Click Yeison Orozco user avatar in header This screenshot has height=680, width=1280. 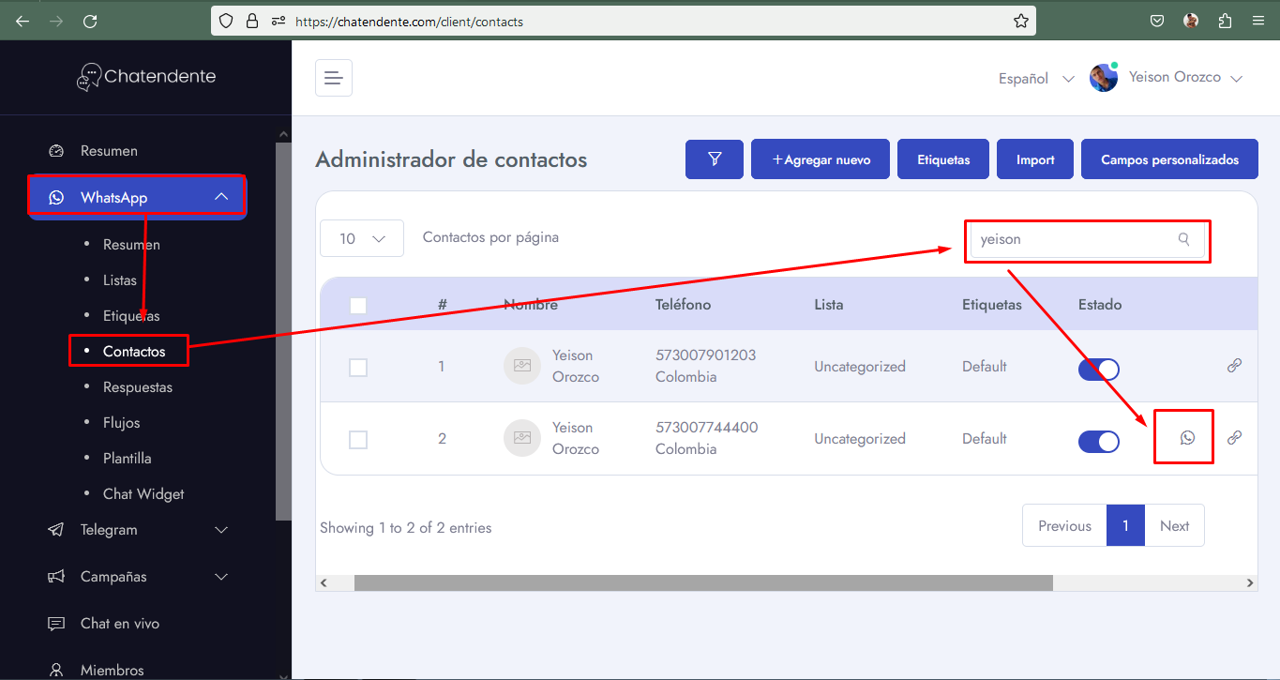1104,78
